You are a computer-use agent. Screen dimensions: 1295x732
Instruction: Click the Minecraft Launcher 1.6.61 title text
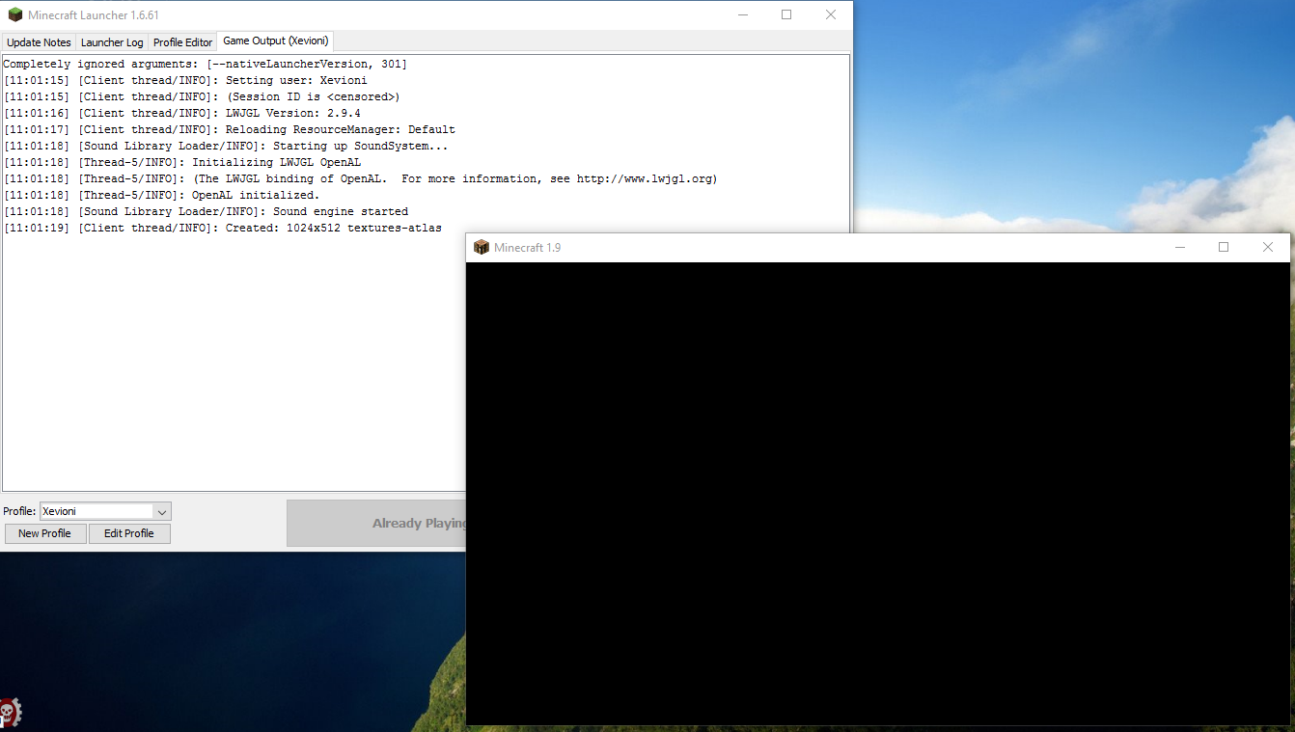click(x=94, y=15)
